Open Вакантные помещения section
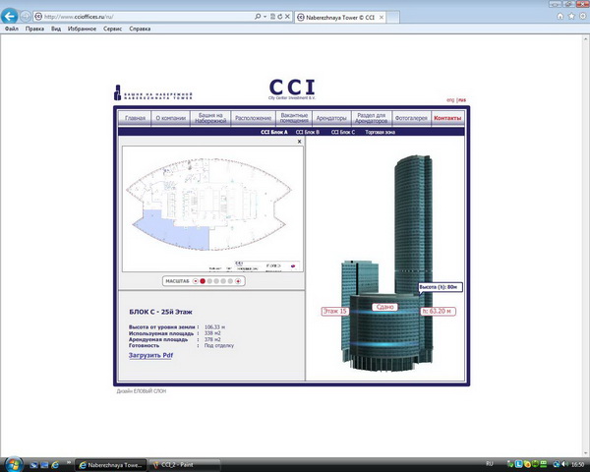590x472 pixels. [294, 118]
